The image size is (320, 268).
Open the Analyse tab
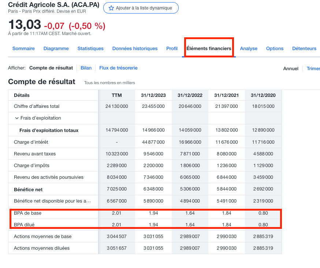249,49
